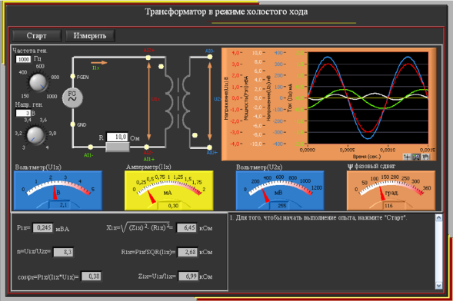Turn the Напр. ген. voltage knob
Screen dimensions: 453x301
point(35,135)
